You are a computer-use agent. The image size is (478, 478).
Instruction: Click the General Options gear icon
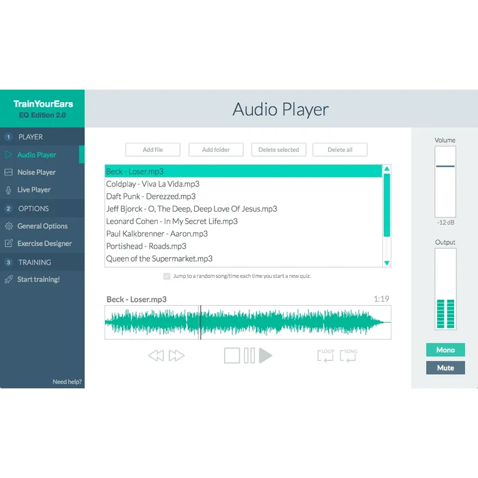pos(8,226)
